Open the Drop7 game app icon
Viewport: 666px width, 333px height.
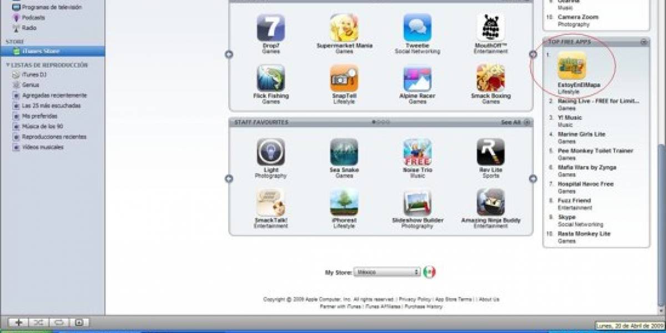[x=271, y=28]
